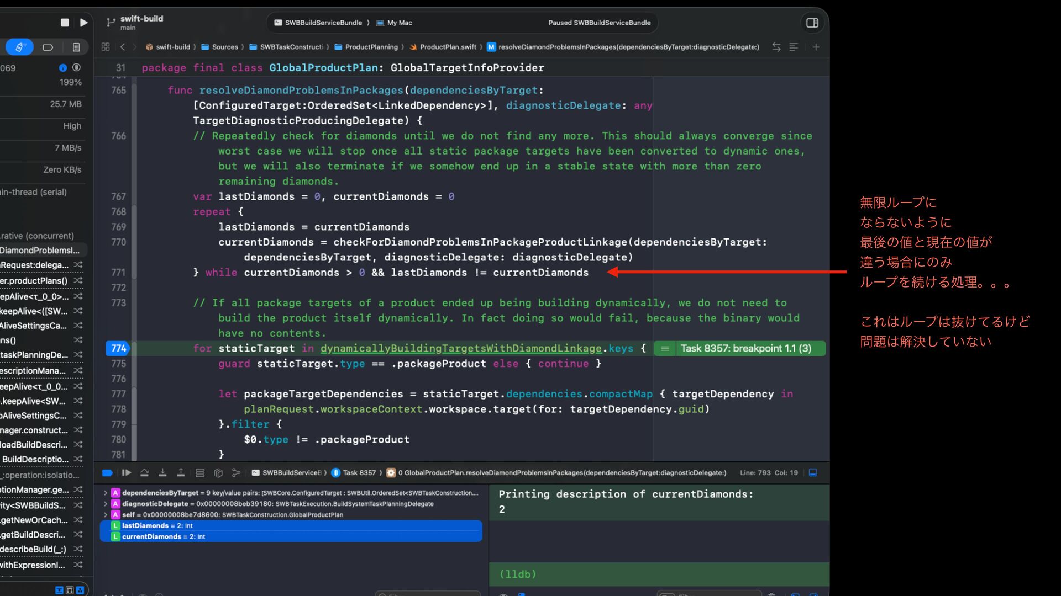
Task: Click the Step Out debug button
Action: [x=181, y=473]
